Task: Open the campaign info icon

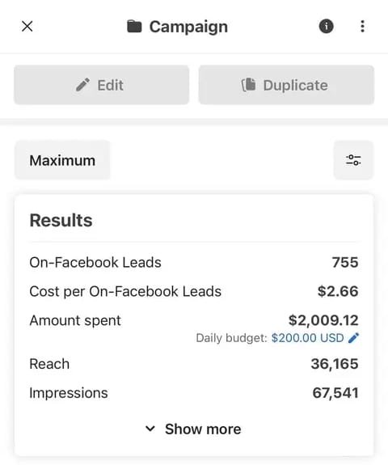Action: [x=326, y=27]
